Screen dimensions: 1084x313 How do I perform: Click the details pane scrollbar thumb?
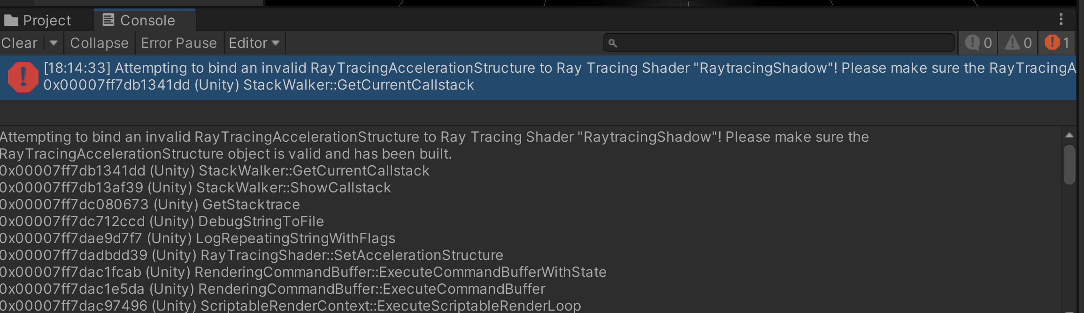tap(1069, 165)
